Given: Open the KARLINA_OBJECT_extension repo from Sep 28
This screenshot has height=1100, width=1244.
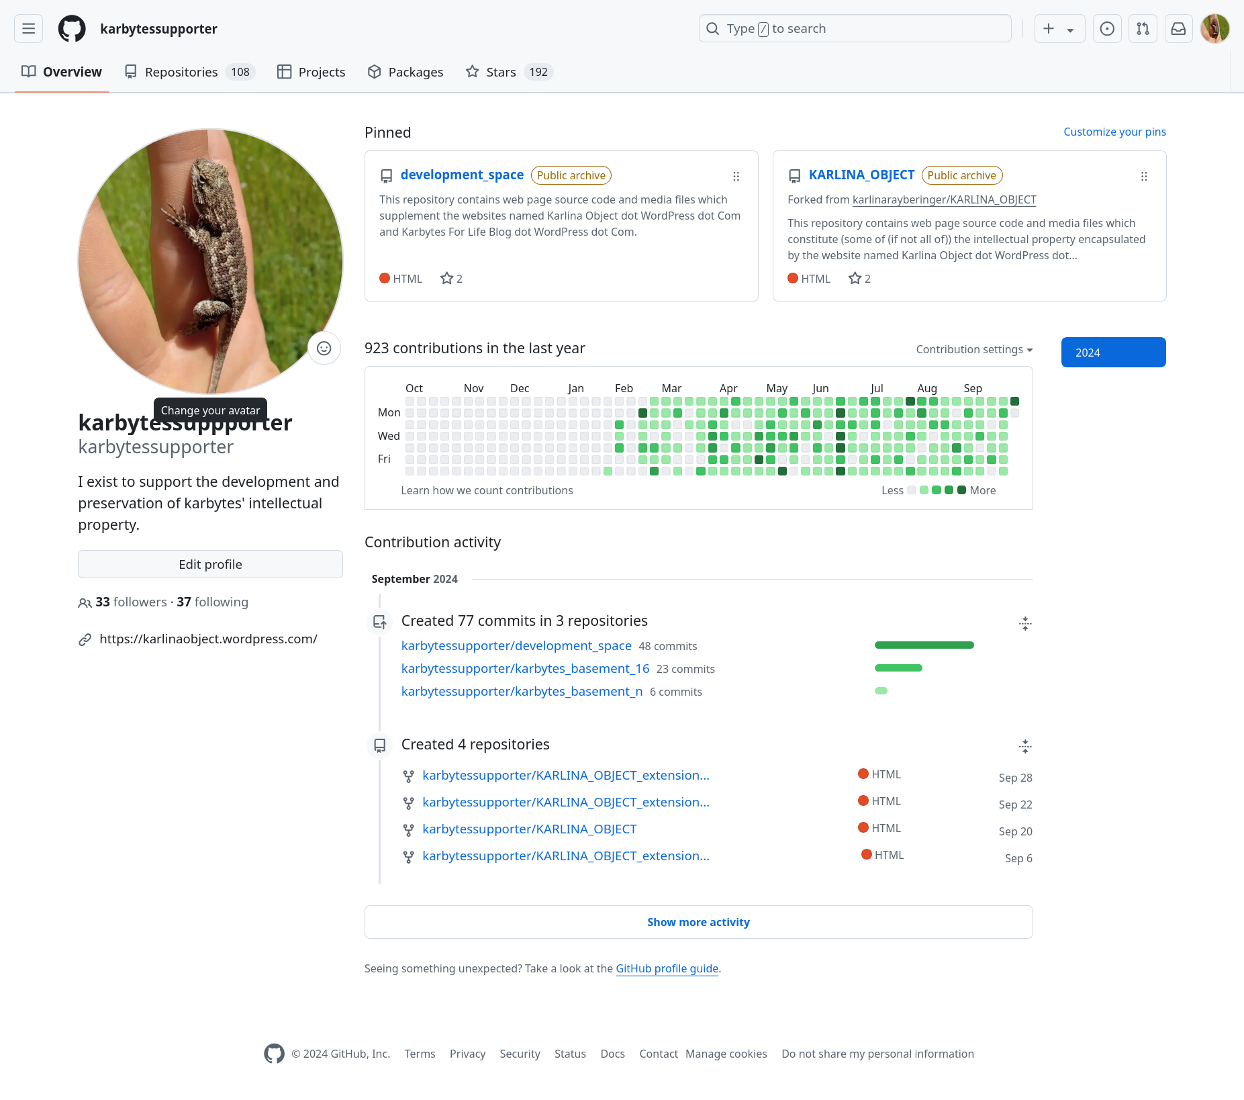Looking at the screenshot, I should 565,776.
